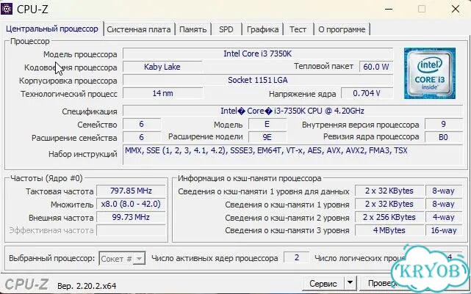Screen dimensions: 471x294
Task: Open the Память tab
Action: (x=193, y=29)
